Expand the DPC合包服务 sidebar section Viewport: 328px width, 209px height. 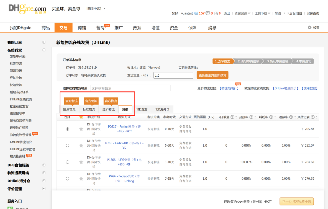tap(44, 165)
